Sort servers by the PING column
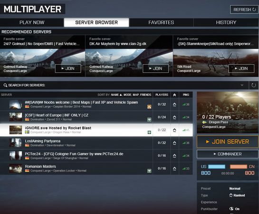Viewport: 259px width, 214px height. [186, 95]
